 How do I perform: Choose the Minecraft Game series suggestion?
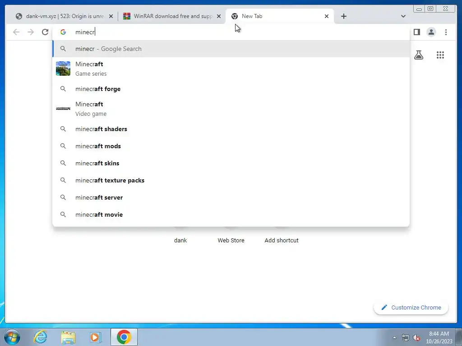[x=231, y=68]
